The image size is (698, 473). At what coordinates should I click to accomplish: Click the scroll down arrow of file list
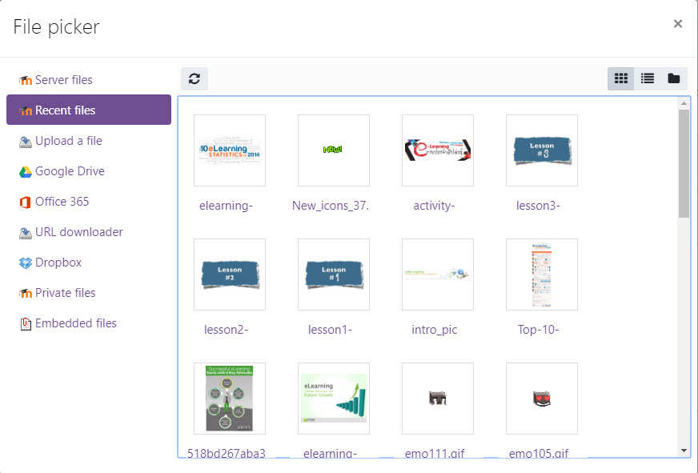tap(684, 451)
